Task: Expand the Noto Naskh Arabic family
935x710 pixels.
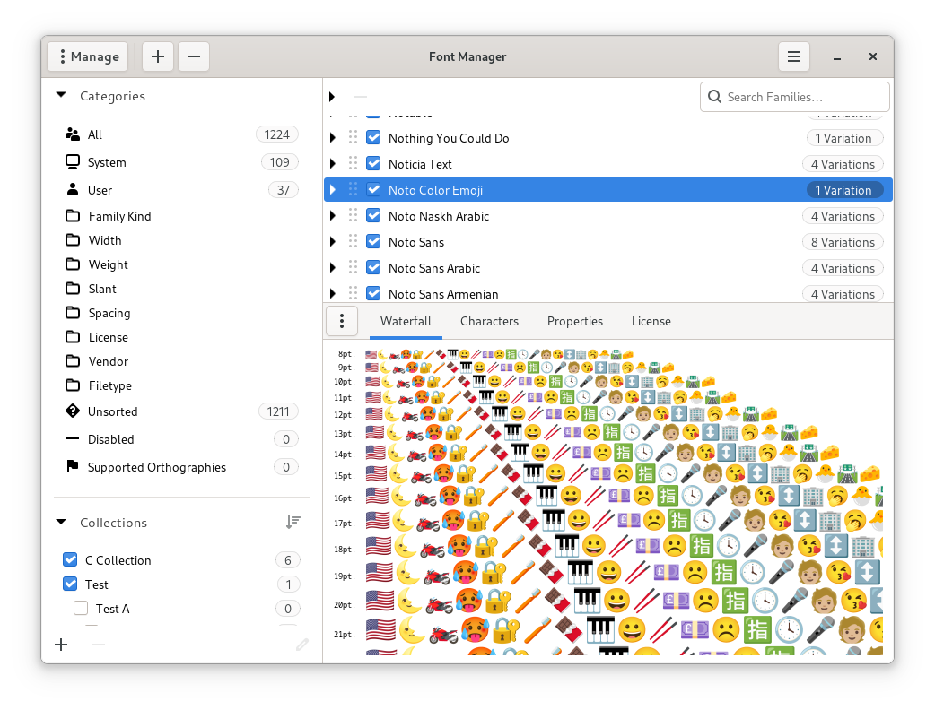Action: point(332,215)
